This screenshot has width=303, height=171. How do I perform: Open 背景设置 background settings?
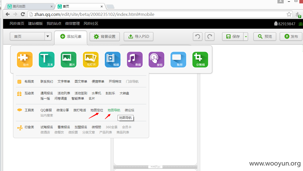tap(105, 36)
